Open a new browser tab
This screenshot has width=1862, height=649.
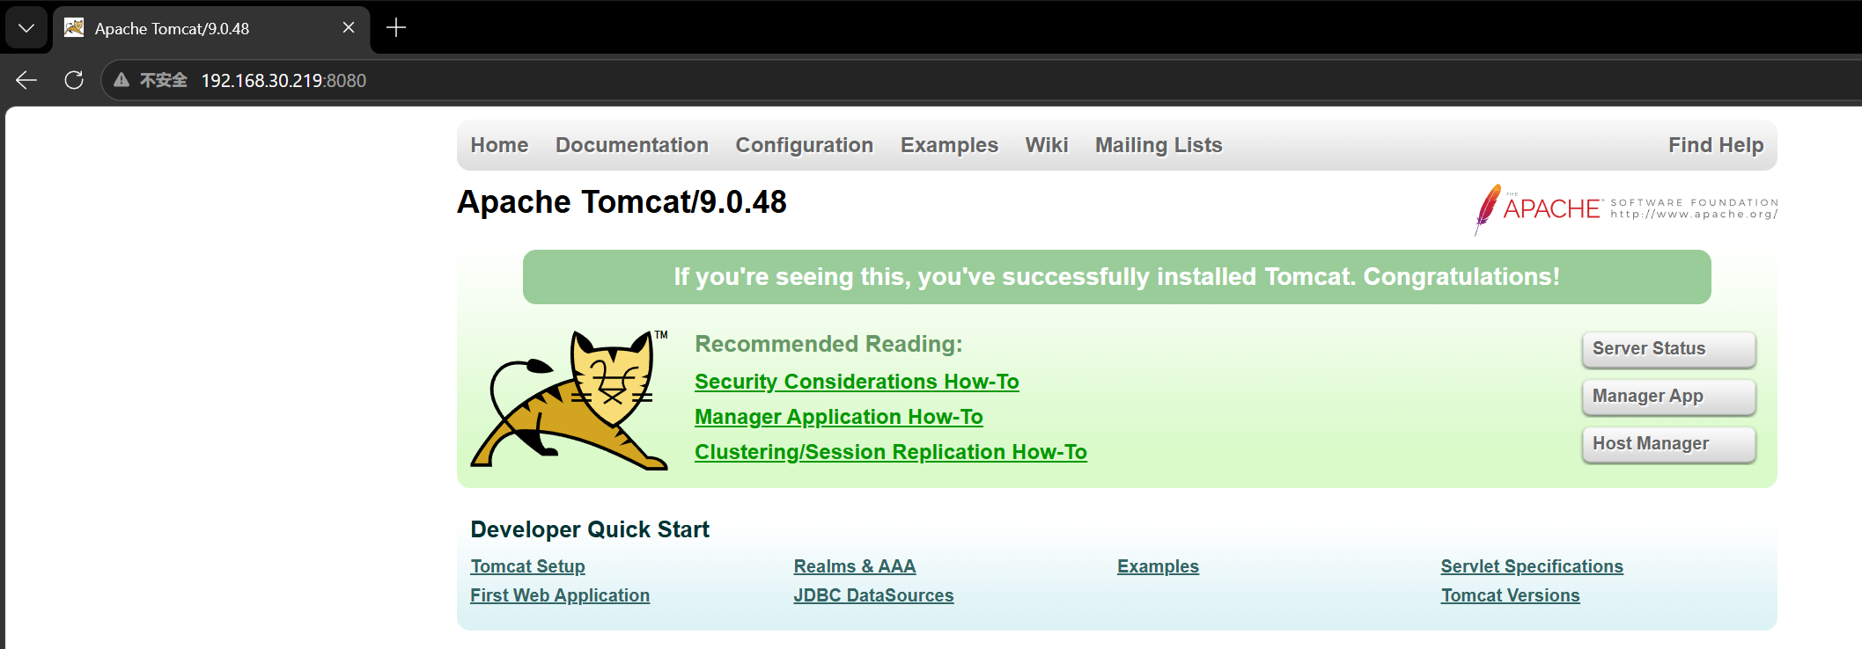tap(396, 28)
